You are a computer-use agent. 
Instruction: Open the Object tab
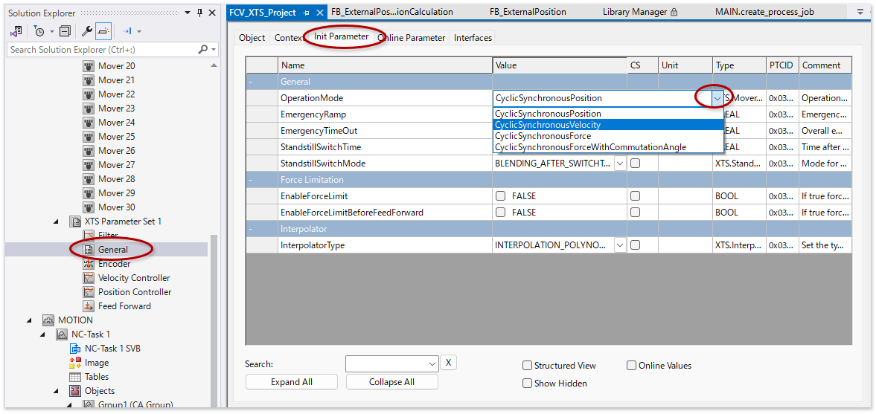[x=252, y=38]
